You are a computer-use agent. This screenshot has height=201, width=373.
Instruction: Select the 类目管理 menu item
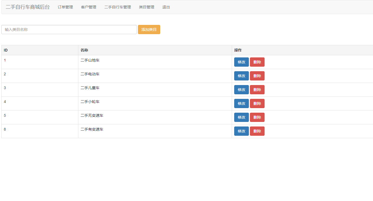pyautogui.click(x=146, y=7)
